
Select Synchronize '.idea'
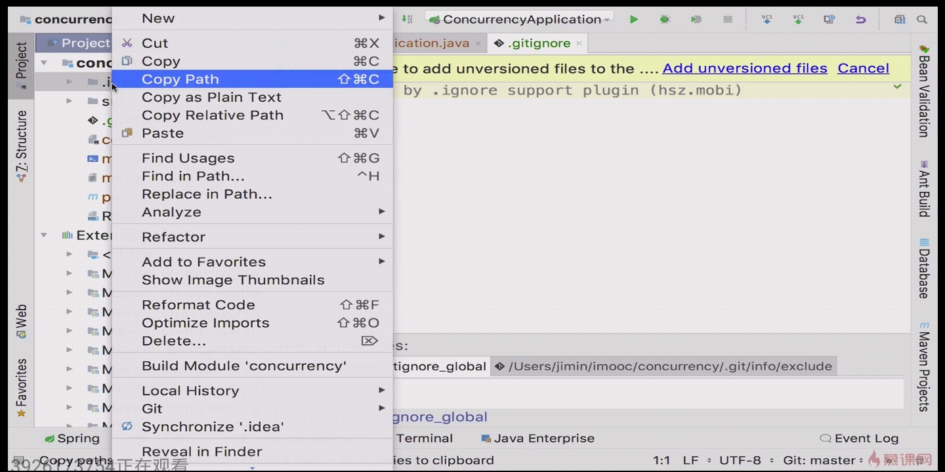click(253, 427)
